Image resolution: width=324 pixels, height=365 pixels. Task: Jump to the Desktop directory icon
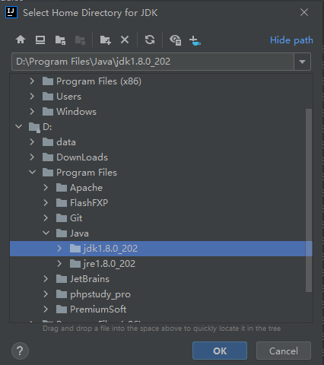coord(40,40)
